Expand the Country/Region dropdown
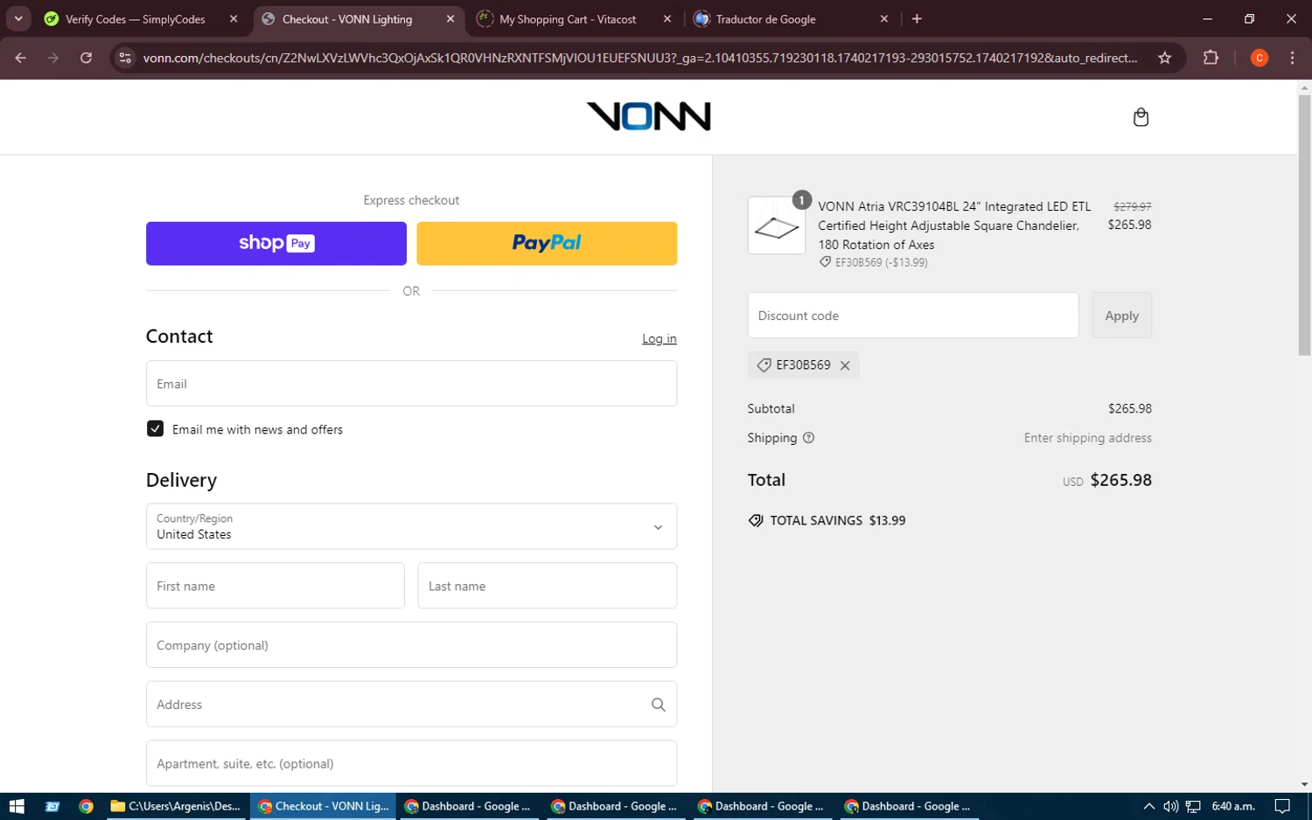1312x820 pixels. click(x=411, y=526)
